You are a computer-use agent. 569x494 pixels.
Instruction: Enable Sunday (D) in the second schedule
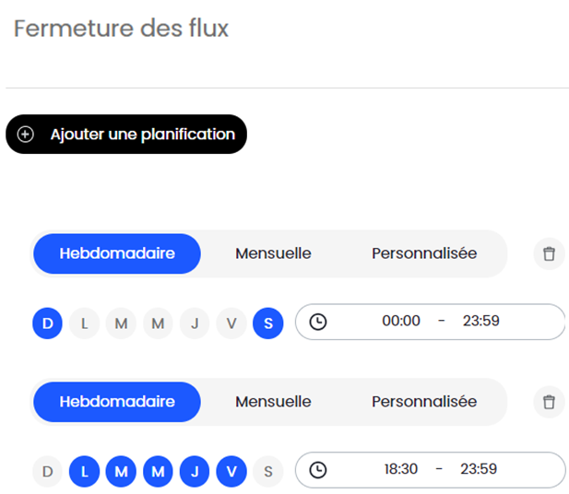(x=48, y=471)
